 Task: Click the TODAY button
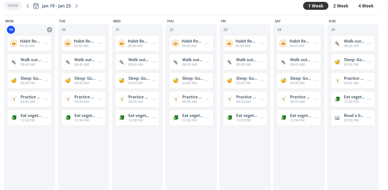pyautogui.click(x=13, y=6)
